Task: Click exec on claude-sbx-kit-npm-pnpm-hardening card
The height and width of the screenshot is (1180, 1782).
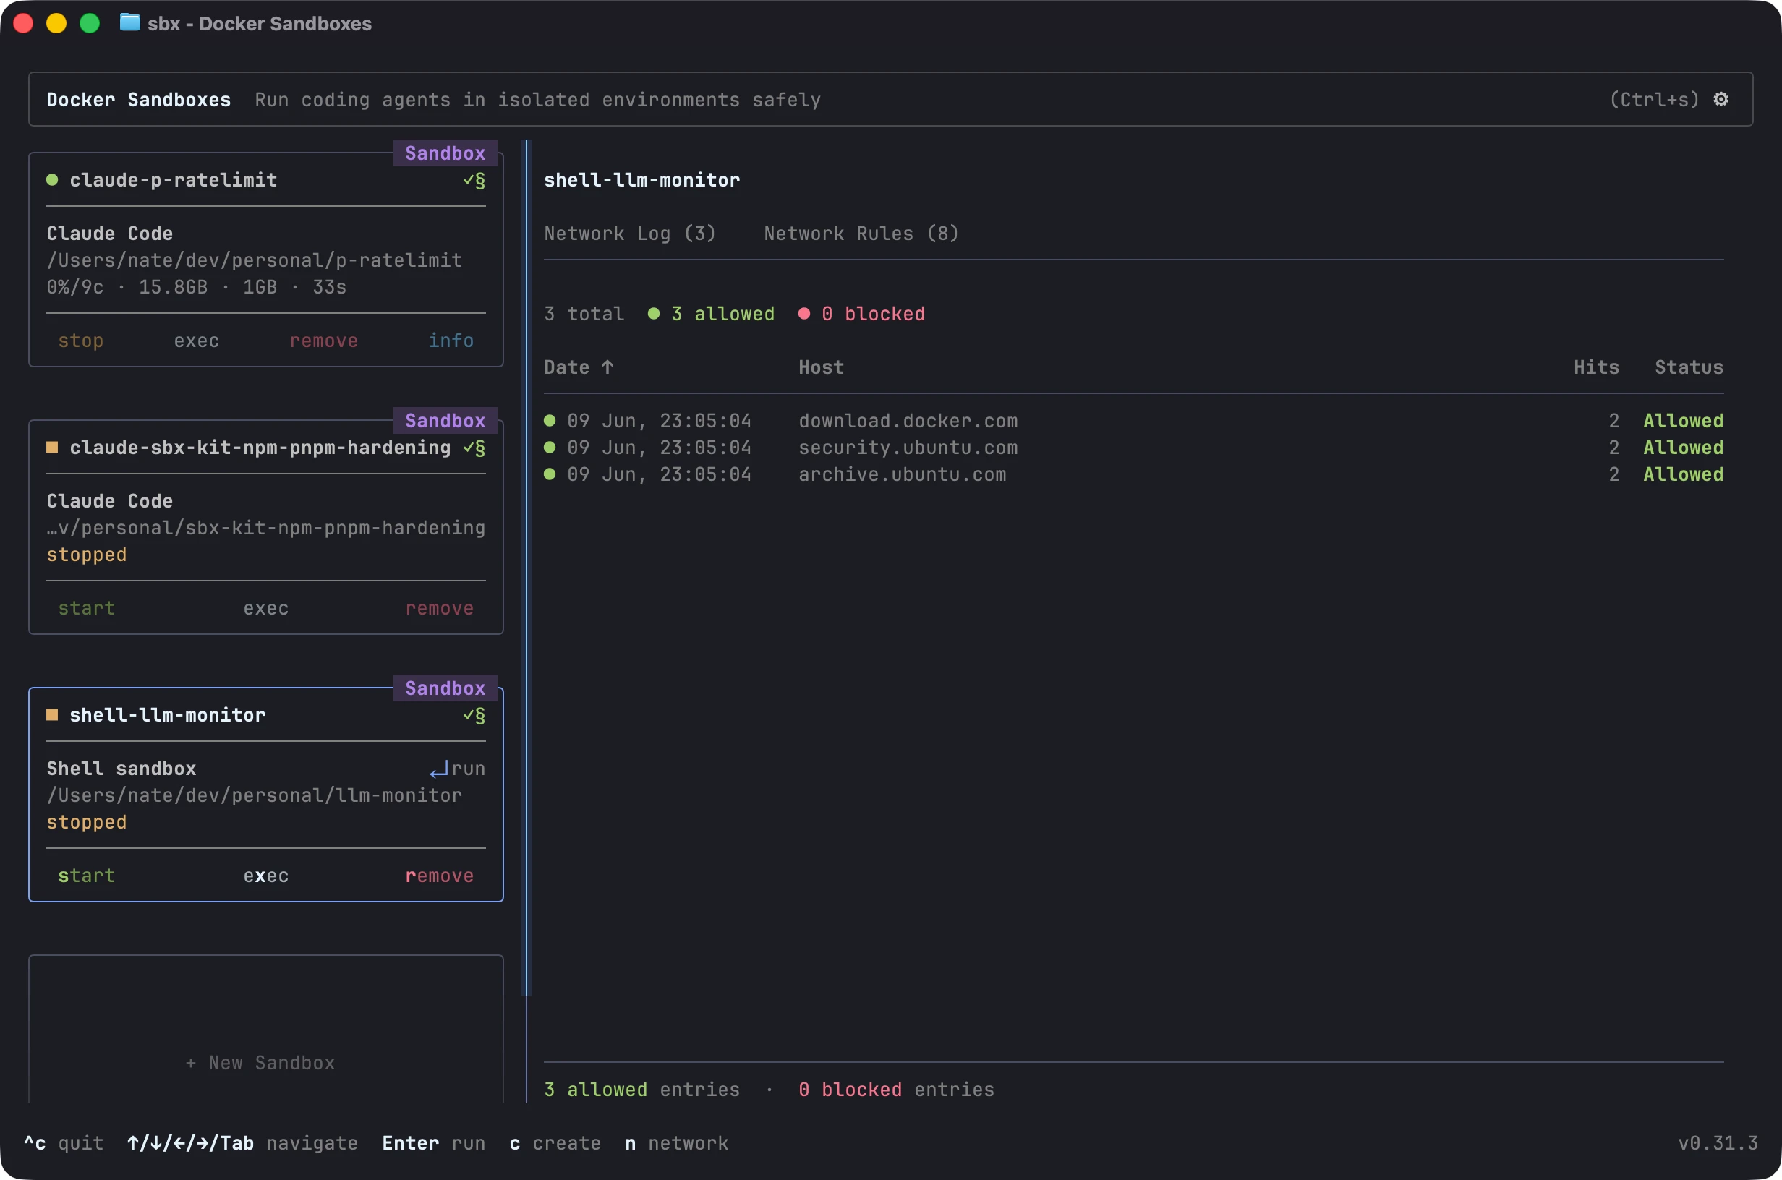Action: (265, 608)
